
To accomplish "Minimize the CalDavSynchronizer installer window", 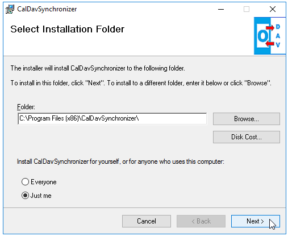I will point(221,9).
